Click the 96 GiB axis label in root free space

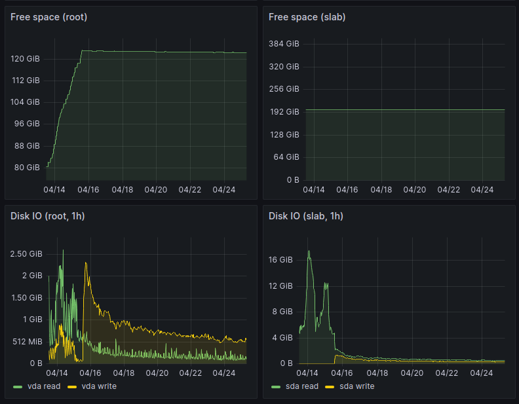click(27, 124)
